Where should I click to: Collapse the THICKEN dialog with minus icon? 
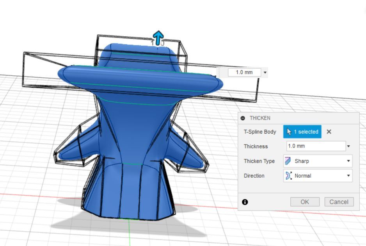click(243, 118)
